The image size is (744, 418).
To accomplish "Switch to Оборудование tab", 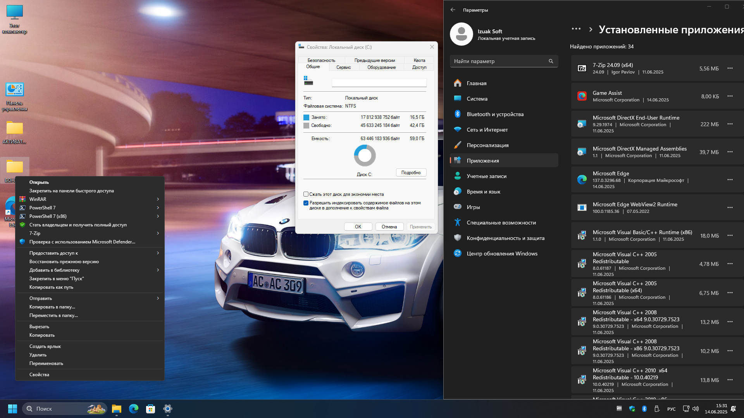I will (x=382, y=67).
